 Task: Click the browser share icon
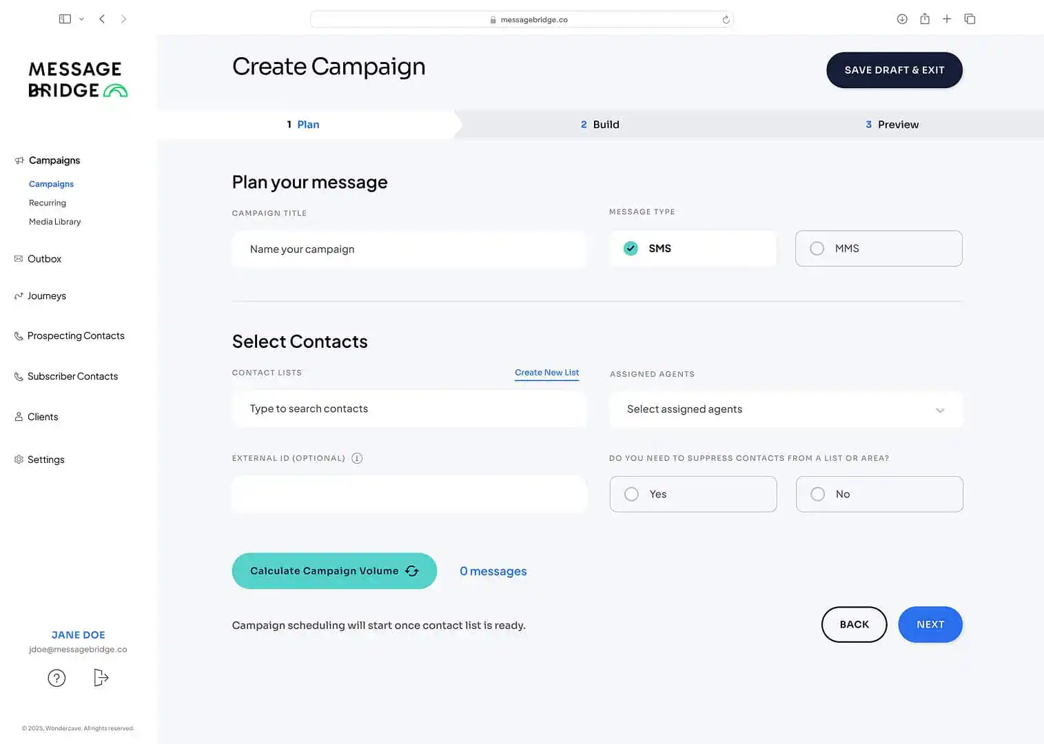pyautogui.click(x=925, y=19)
